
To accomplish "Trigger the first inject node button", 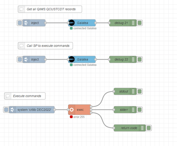I will (19, 23).
